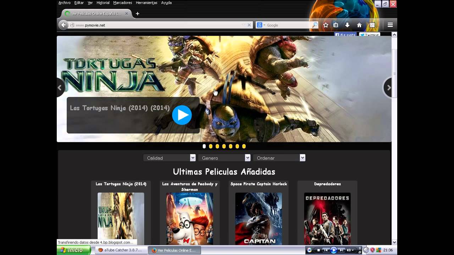
Task: Select the fourth slider dot
Action: 224,146
